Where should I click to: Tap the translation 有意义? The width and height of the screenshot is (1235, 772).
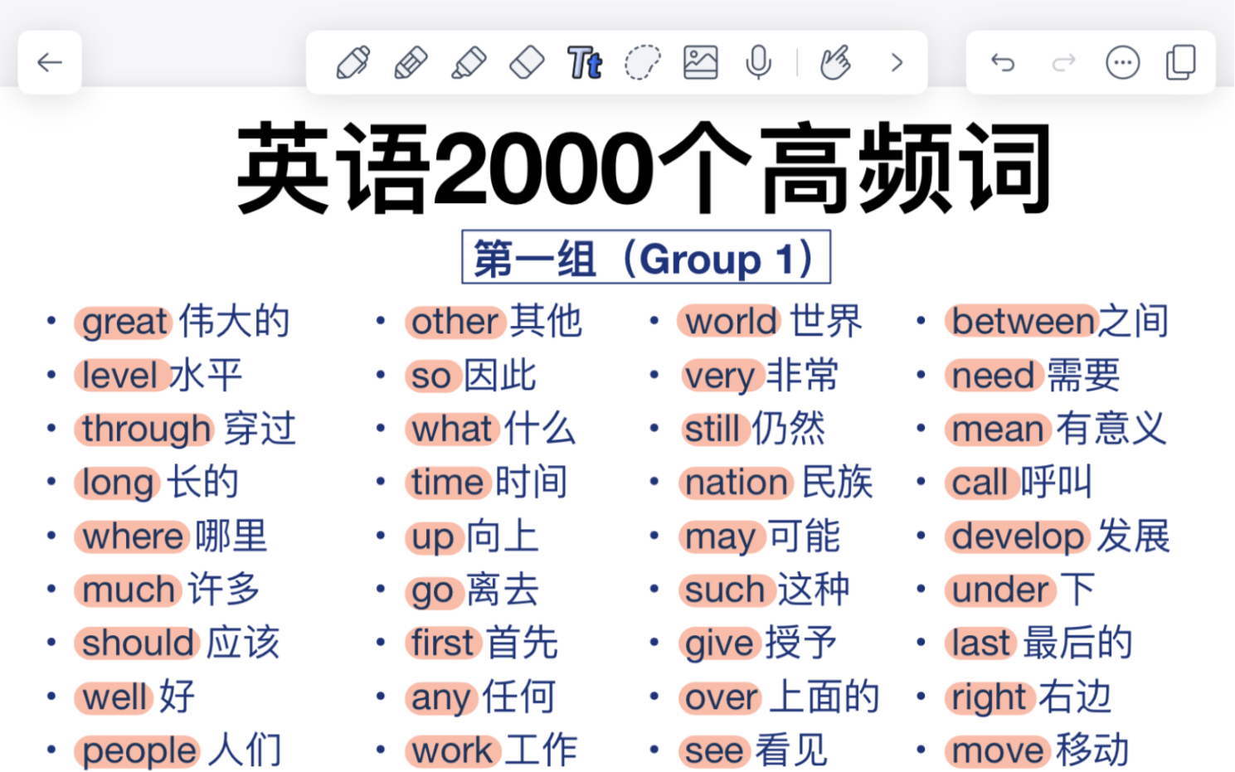click(1111, 430)
